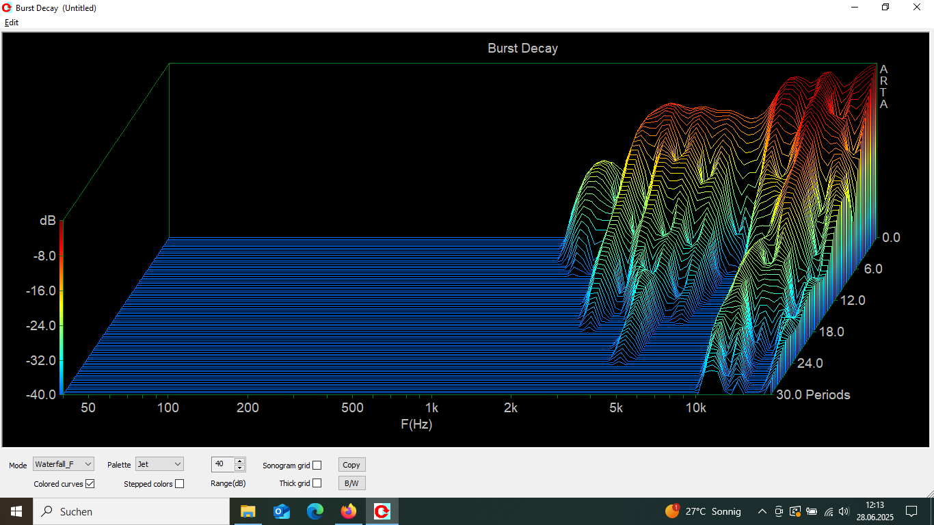Viewport: 934px width, 525px height.
Task: Click the -8.0 dB scale value
Action: pos(43,256)
